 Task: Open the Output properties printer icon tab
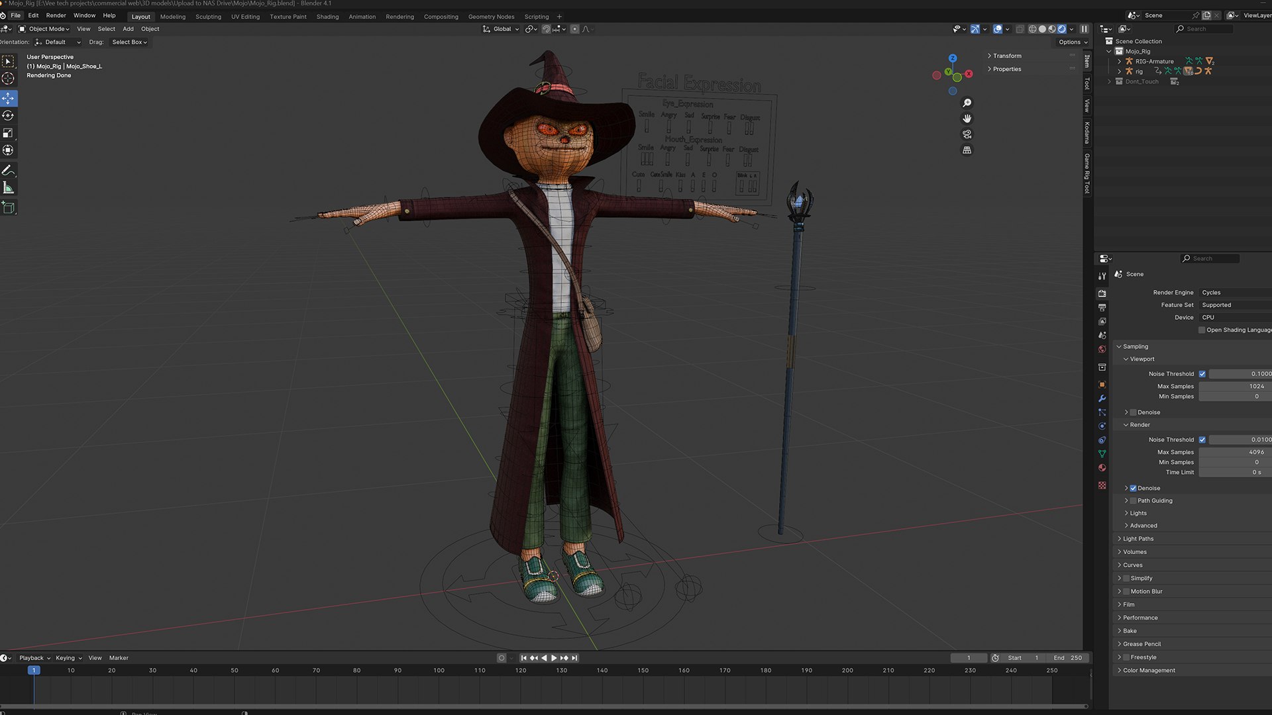[x=1102, y=308]
